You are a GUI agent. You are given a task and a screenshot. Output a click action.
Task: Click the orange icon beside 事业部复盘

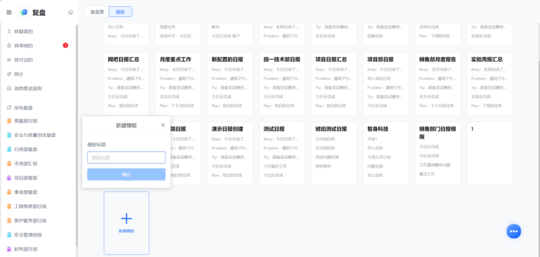pos(9,192)
